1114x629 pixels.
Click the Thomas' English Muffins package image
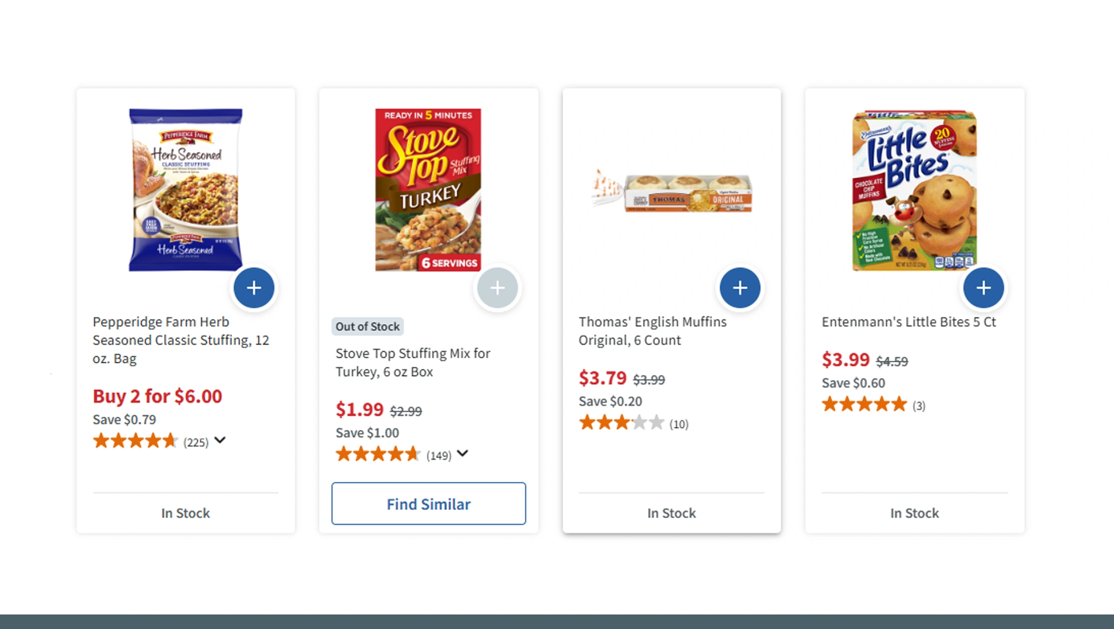point(673,193)
